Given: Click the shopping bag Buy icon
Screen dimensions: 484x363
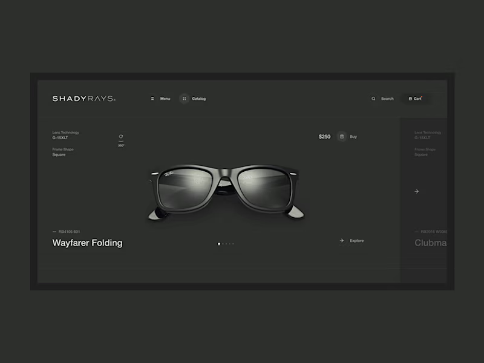Looking at the screenshot, I should pos(342,137).
